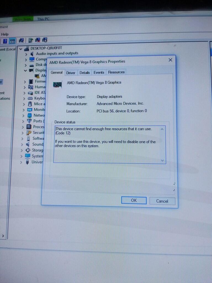The height and width of the screenshot is (283, 212).
Task: Click the speaker icon beside Audio inputs and outputs
Action: point(32,54)
